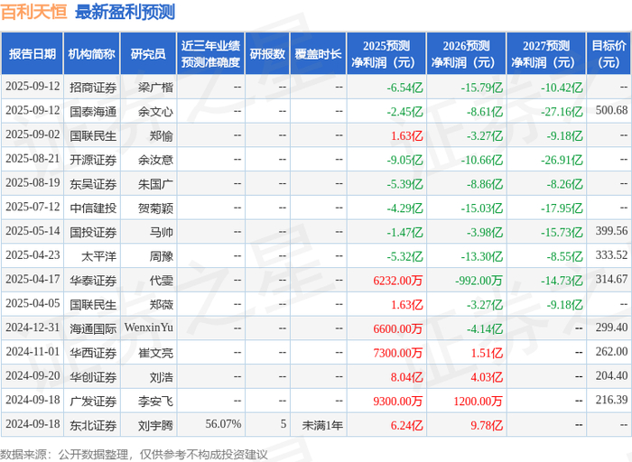
Task: Click analyst name 刘浩
Action: click(162, 377)
